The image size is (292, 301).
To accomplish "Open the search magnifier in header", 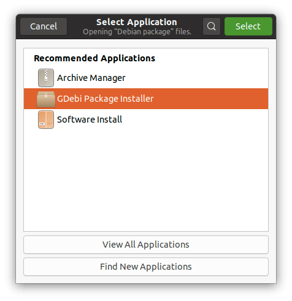I will click(212, 26).
